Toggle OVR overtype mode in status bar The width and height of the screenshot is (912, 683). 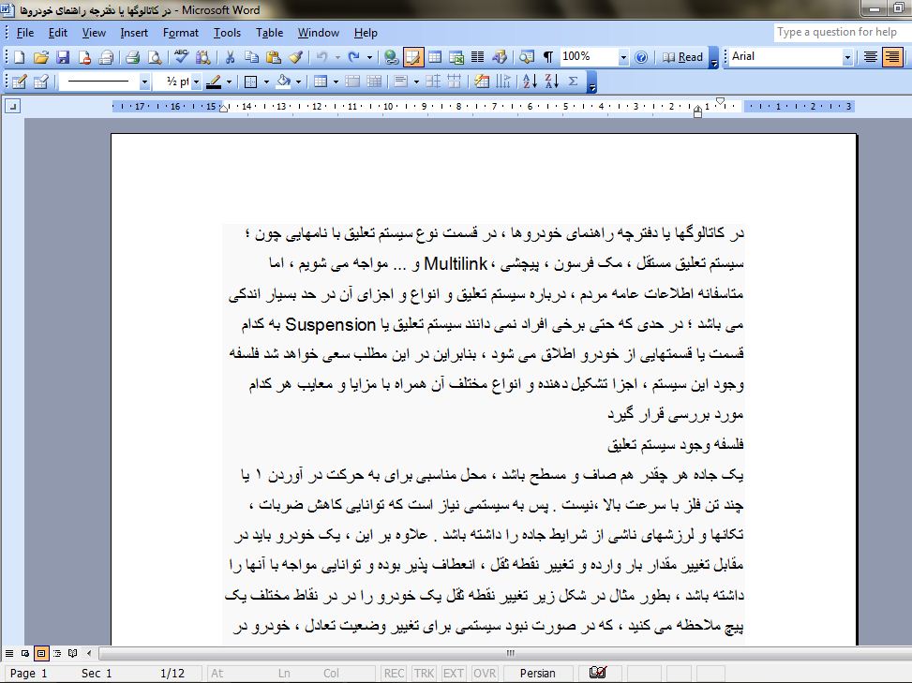coord(485,673)
